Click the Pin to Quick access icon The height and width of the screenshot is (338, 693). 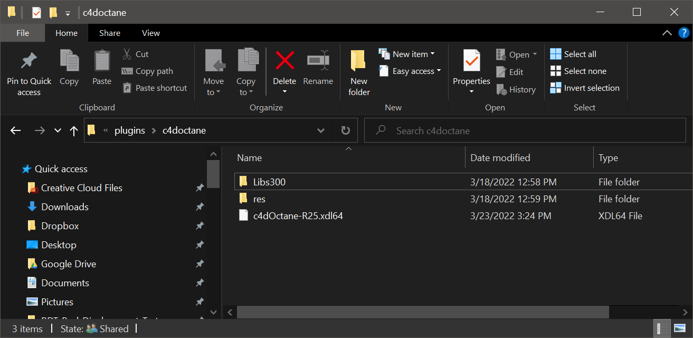(29, 61)
